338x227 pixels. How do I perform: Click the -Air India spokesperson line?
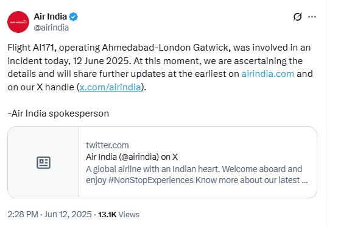tap(58, 113)
